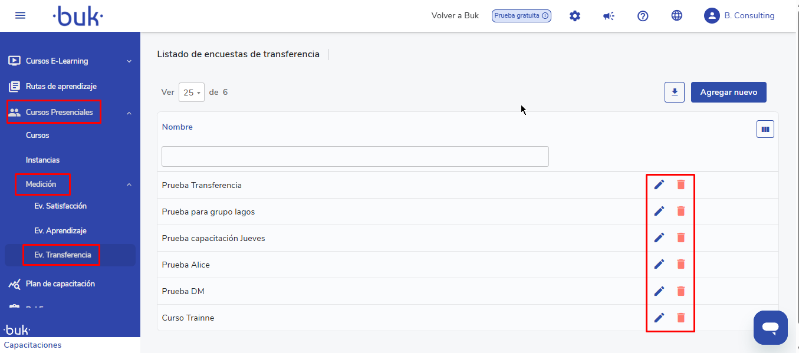Edit the Prueba DM survey
The image size is (799, 353).
click(x=659, y=291)
